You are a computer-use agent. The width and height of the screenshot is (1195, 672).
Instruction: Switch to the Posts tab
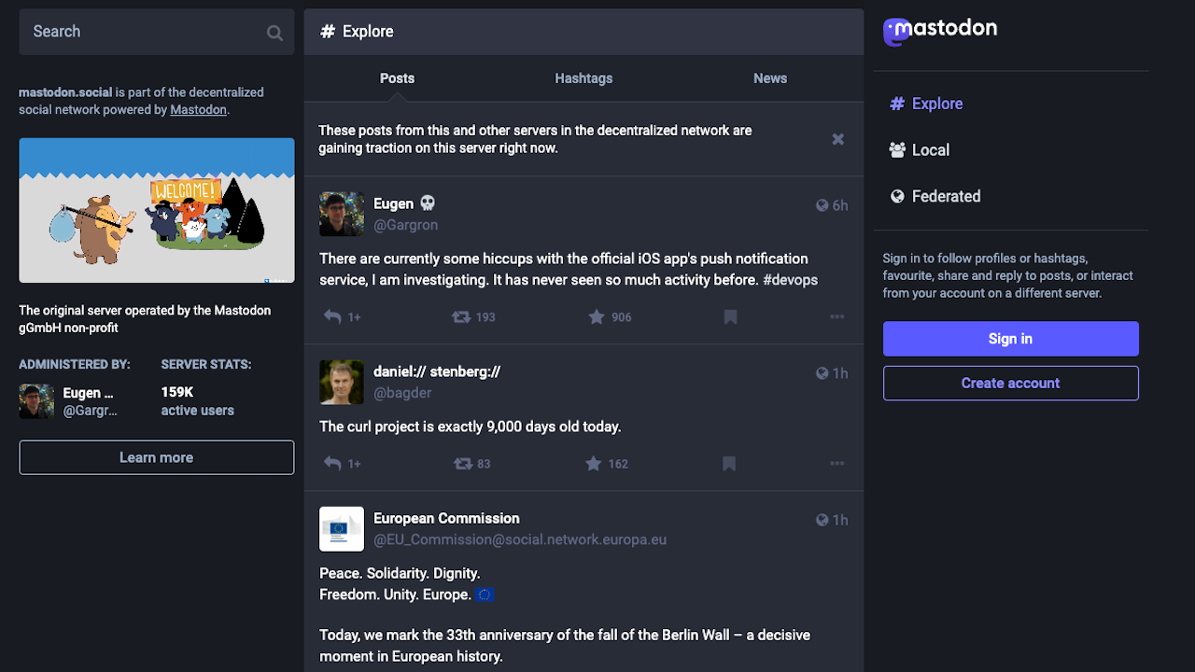coord(397,78)
